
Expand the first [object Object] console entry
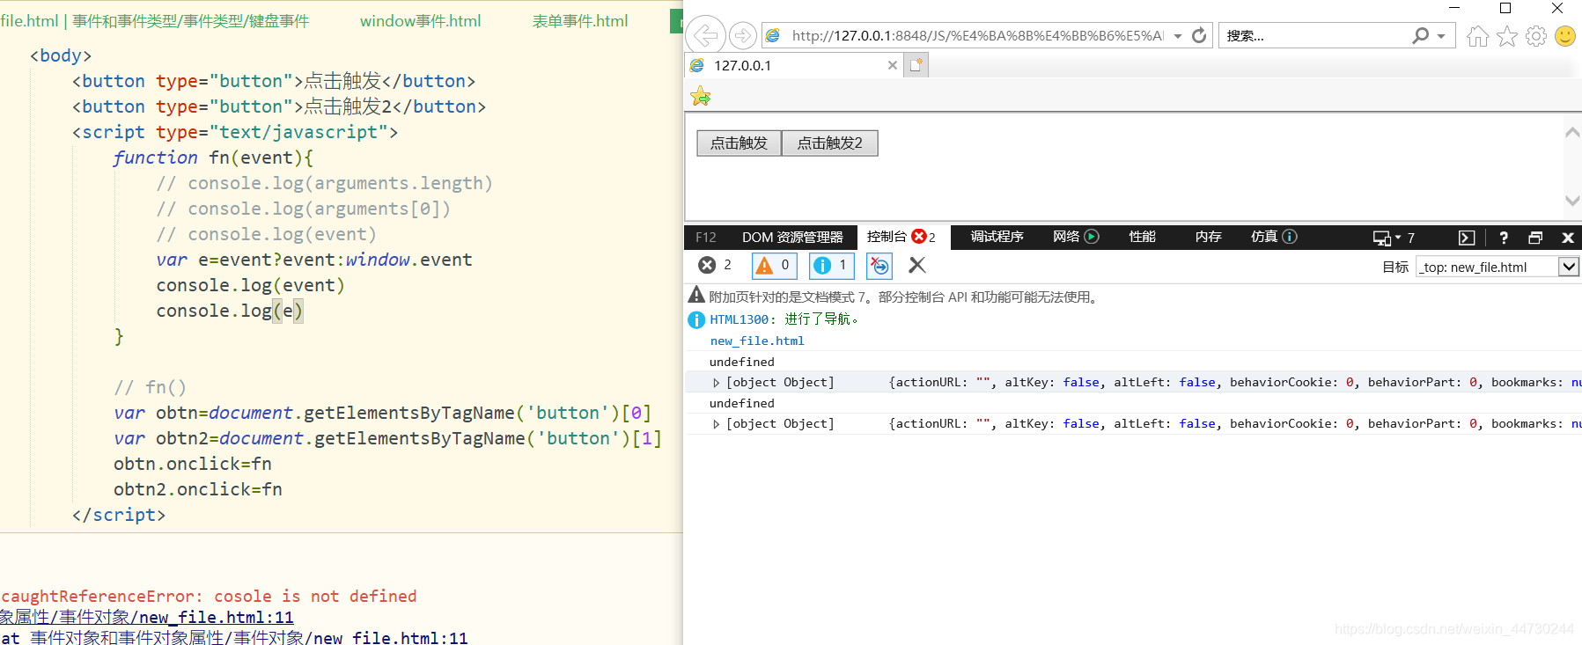click(x=716, y=383)
